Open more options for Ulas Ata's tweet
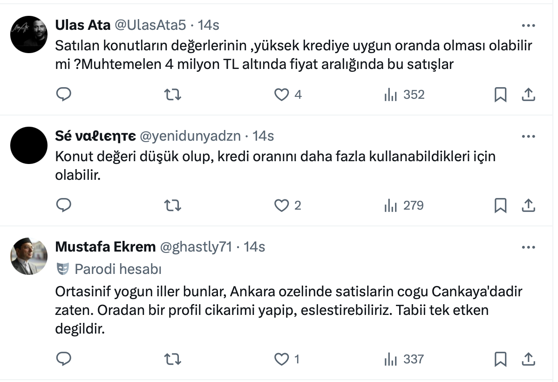Viewport: 558px width, 382px height. tap(528, 25)
